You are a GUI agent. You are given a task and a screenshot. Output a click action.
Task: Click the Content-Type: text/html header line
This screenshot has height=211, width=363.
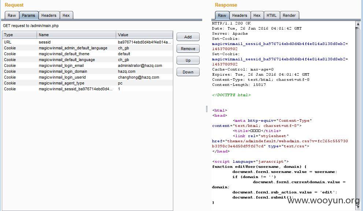coord(261,80)
